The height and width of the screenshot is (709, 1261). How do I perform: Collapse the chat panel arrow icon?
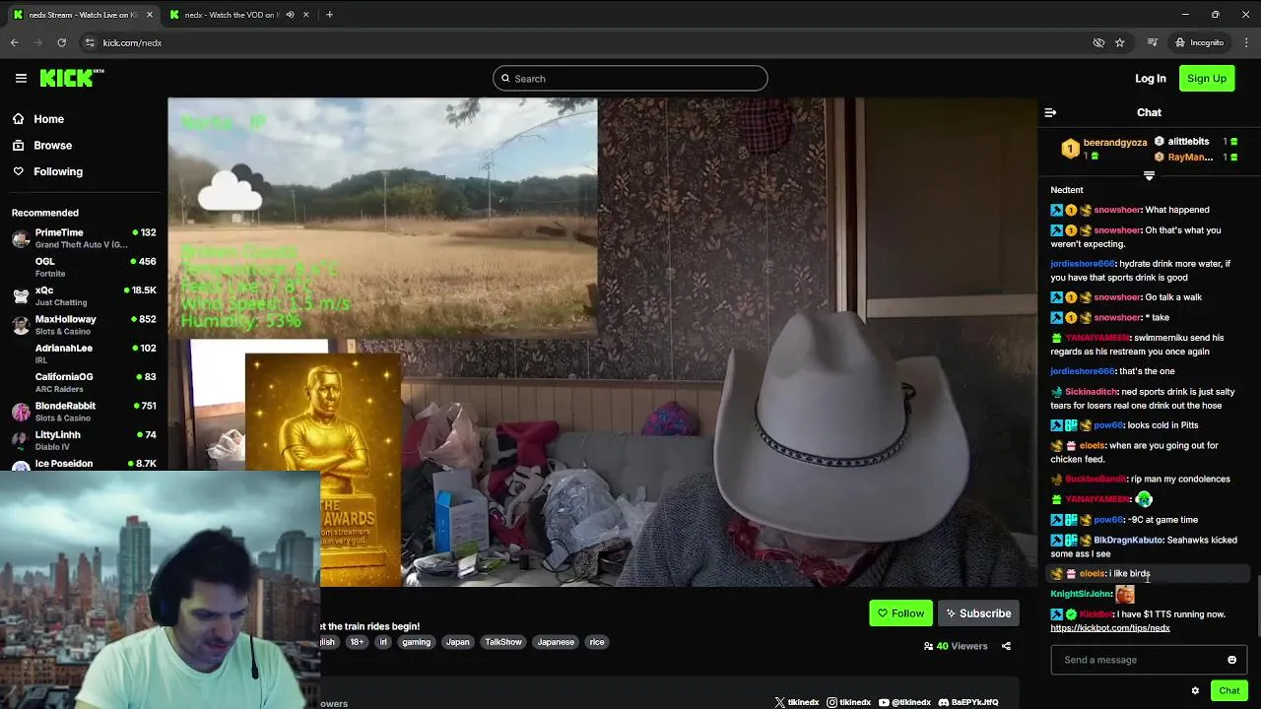point(1050,112)
